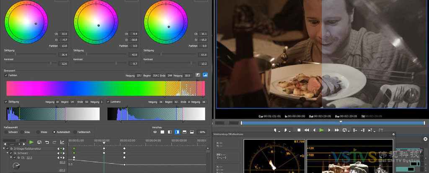Click the rewind button in the player transport

tap(306, 130)
